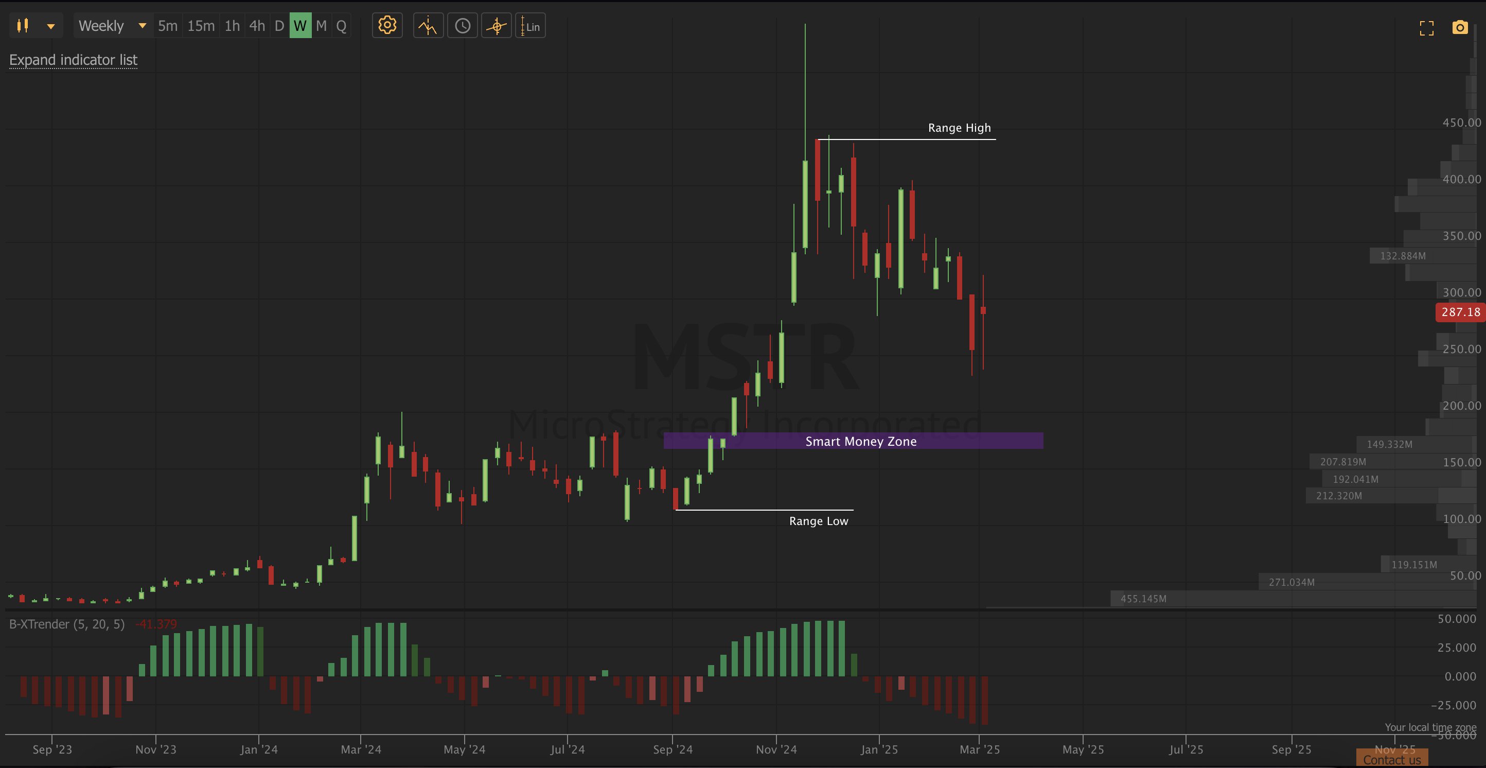The image size is (1486, 768).
Task: Click the 212.320M volume profile label
Action: point(1339,496)
